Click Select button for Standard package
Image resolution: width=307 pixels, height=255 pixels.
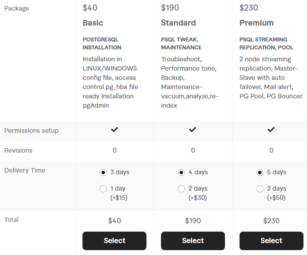click(x=193, y=241)
